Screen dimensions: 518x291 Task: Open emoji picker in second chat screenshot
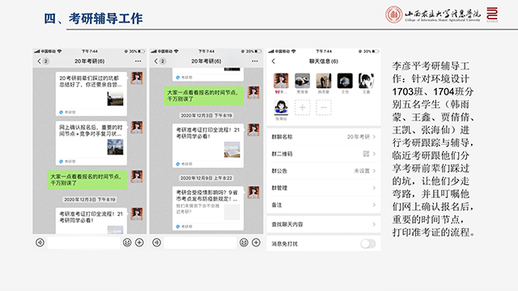tap(244, 242)
